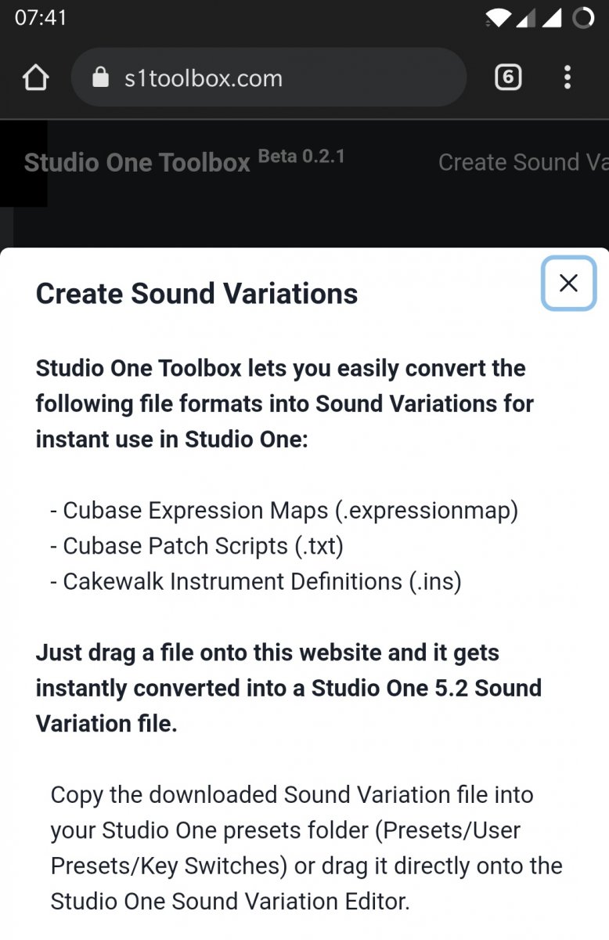Tap the circular battery indicator icon
609x940 pixels.
click(583, 18)
